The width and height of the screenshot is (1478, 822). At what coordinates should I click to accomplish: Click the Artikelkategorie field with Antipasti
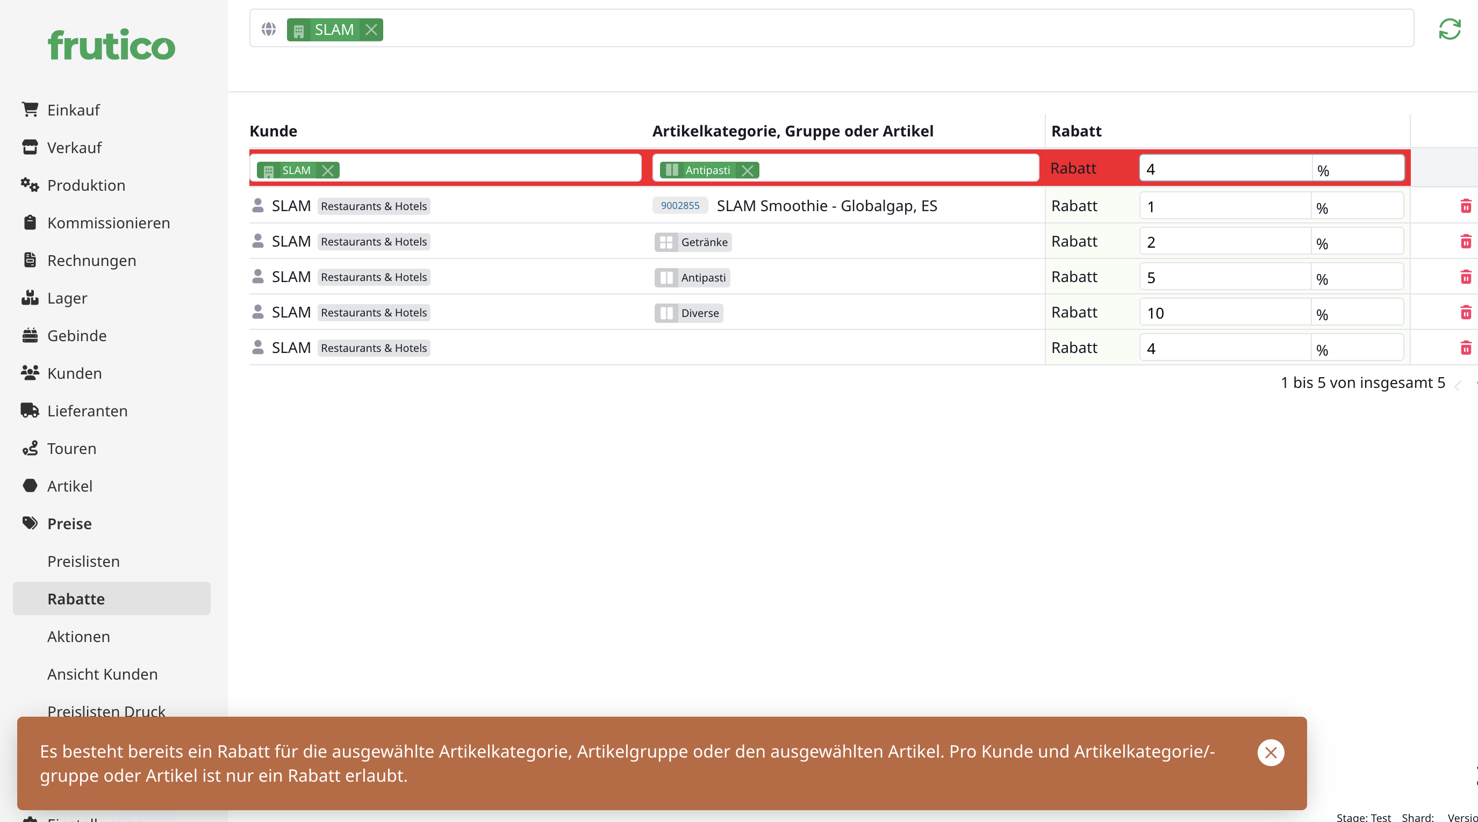[x=895, y=169]
